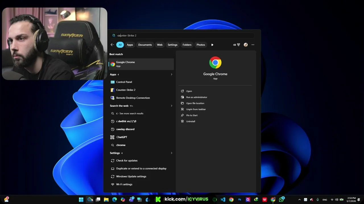Open WPS Office from the taskbar
The width and height of the screenshot is (364, 204).
point(264,199)
